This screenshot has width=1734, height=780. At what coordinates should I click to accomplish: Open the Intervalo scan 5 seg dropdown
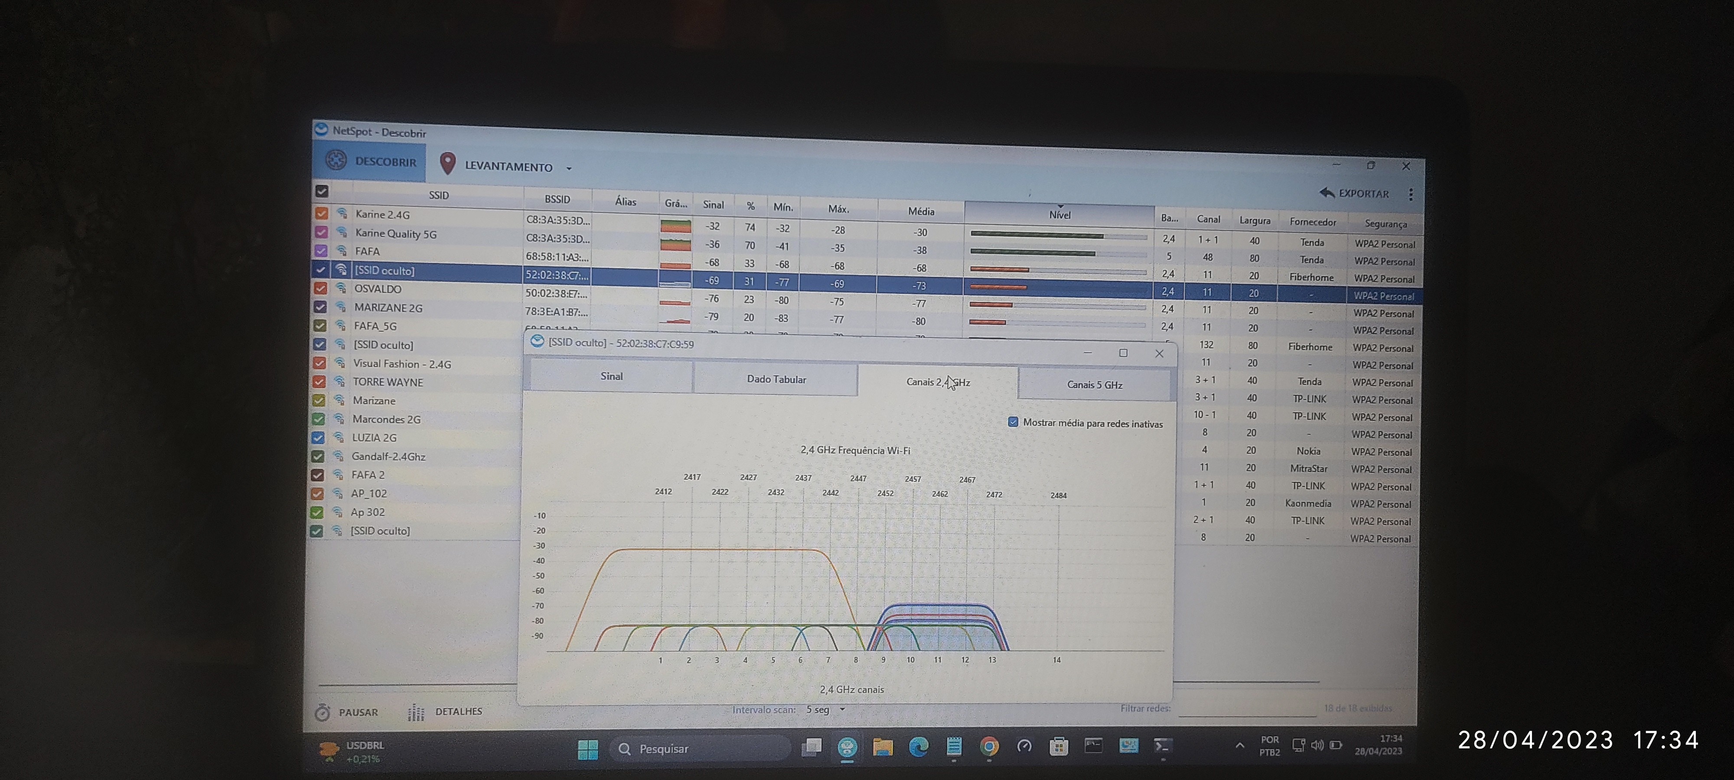(842, 709)
